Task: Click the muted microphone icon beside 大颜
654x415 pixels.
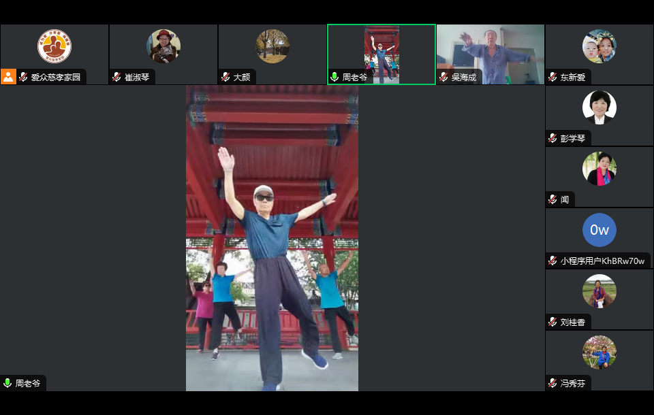Action: click(x=226, y=78)
